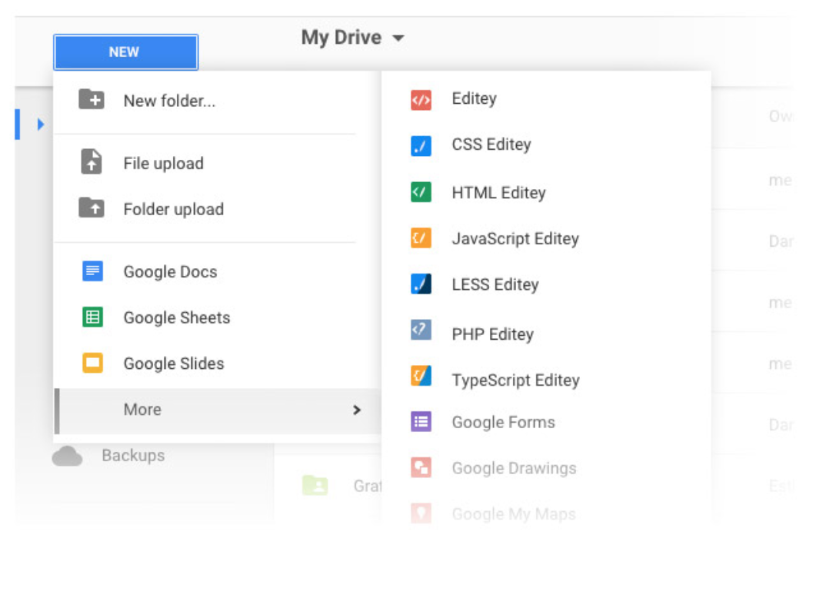Image resolution: width=826 pixels, height=601 pixels.
Task: Click the Backups cloud icon
Action: 68,457
